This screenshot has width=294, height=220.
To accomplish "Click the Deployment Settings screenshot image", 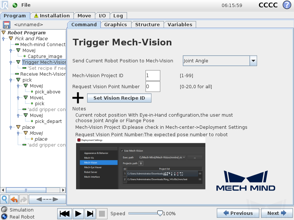I will [x=141, y=164].
